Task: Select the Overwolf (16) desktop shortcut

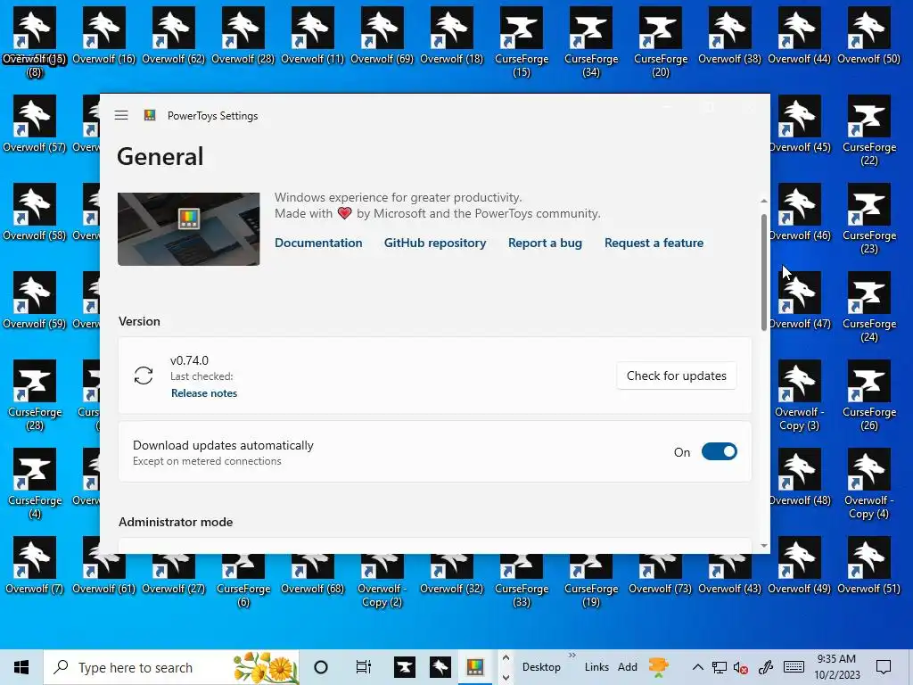Action: 103,35
